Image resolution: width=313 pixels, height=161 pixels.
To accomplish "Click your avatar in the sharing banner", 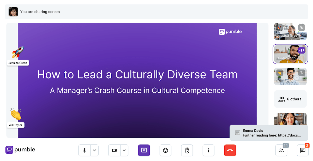I will pos(13,11).
